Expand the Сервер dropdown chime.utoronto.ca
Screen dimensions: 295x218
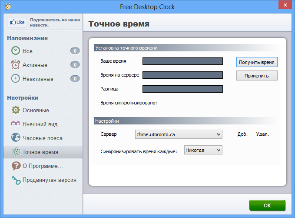coord(179,134)
